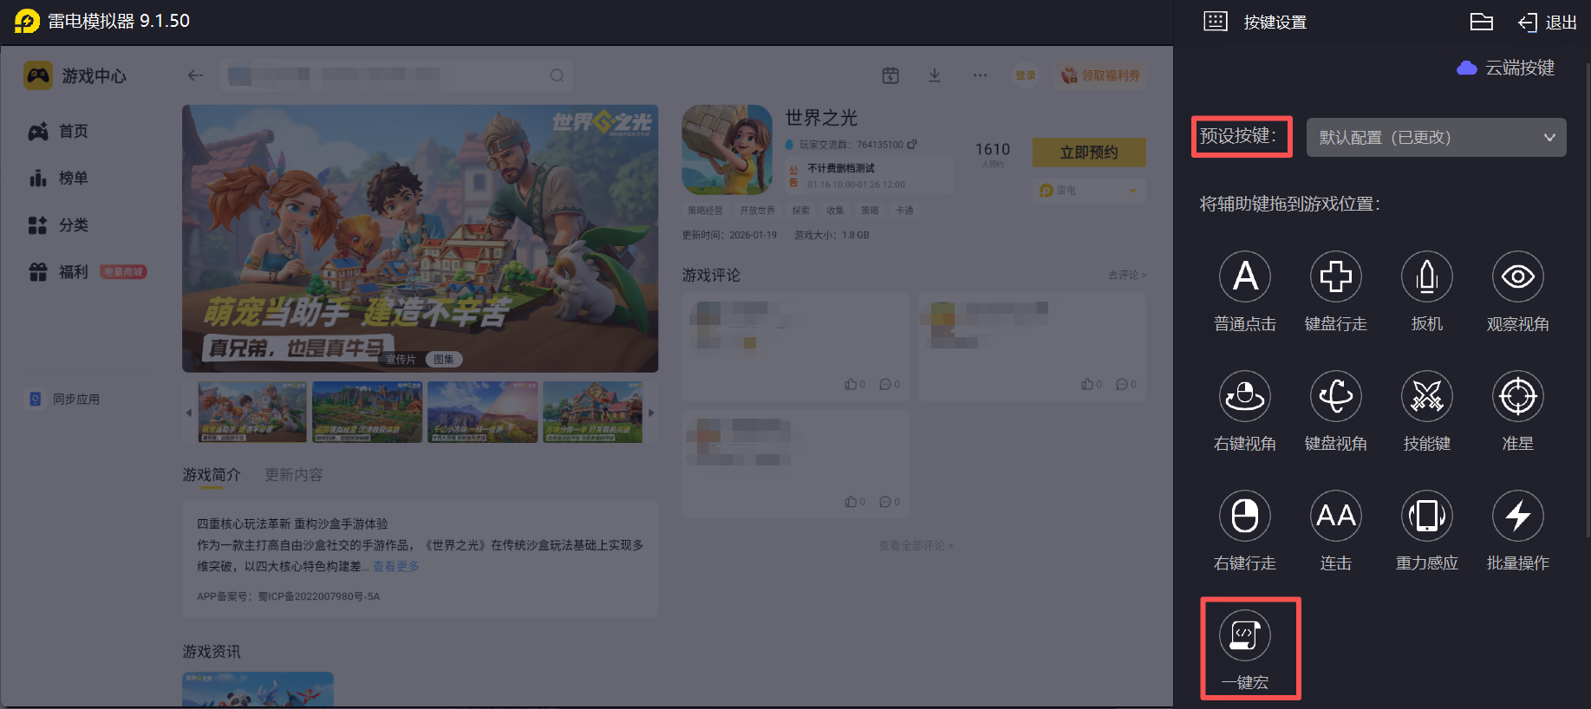
Task: Select the 宣传片 media tab
Action: pyautogui.click(x=401, y=359)
